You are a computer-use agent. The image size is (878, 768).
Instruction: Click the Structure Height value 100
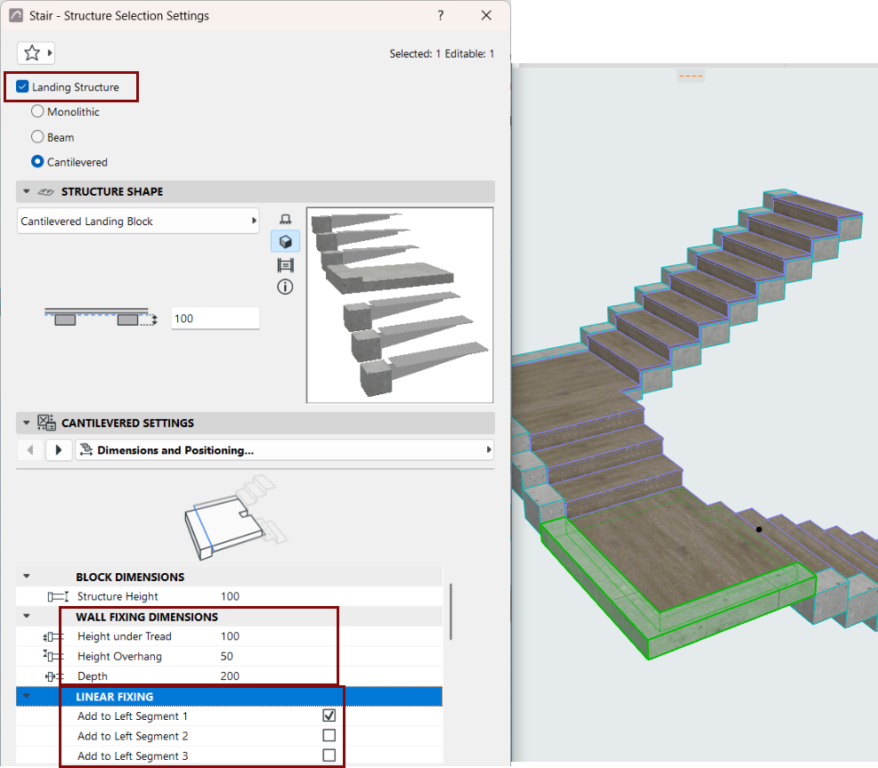[x=230, y=597]
